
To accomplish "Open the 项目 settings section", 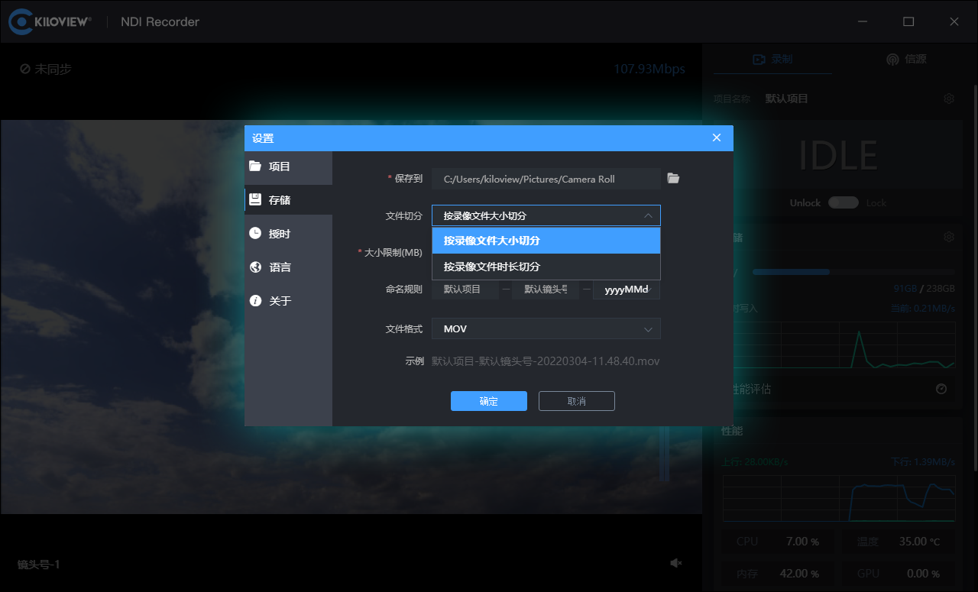I will [x=288, y=167].
